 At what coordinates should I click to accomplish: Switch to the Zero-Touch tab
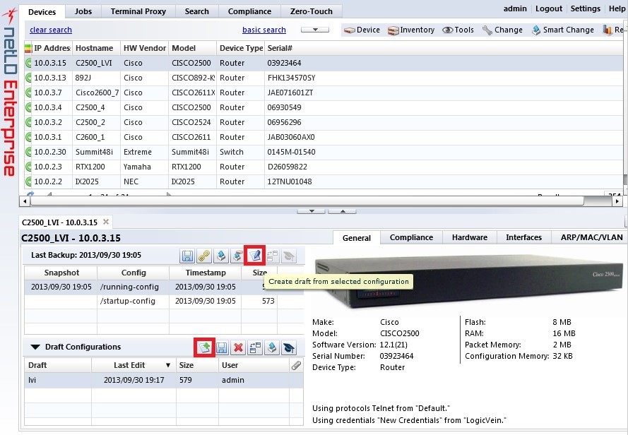point(312,11)
